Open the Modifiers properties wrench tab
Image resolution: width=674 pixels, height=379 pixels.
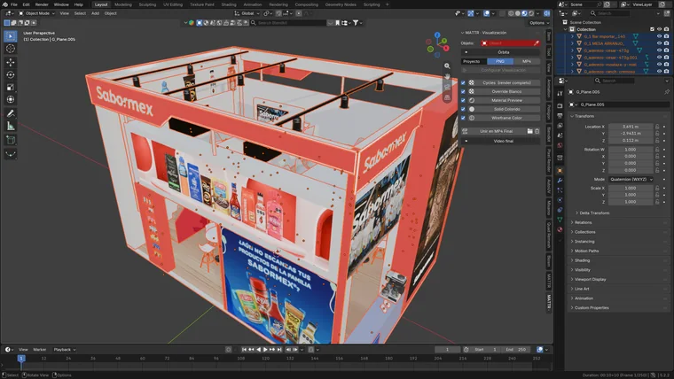pyautogui.click(x=560, y=181)
